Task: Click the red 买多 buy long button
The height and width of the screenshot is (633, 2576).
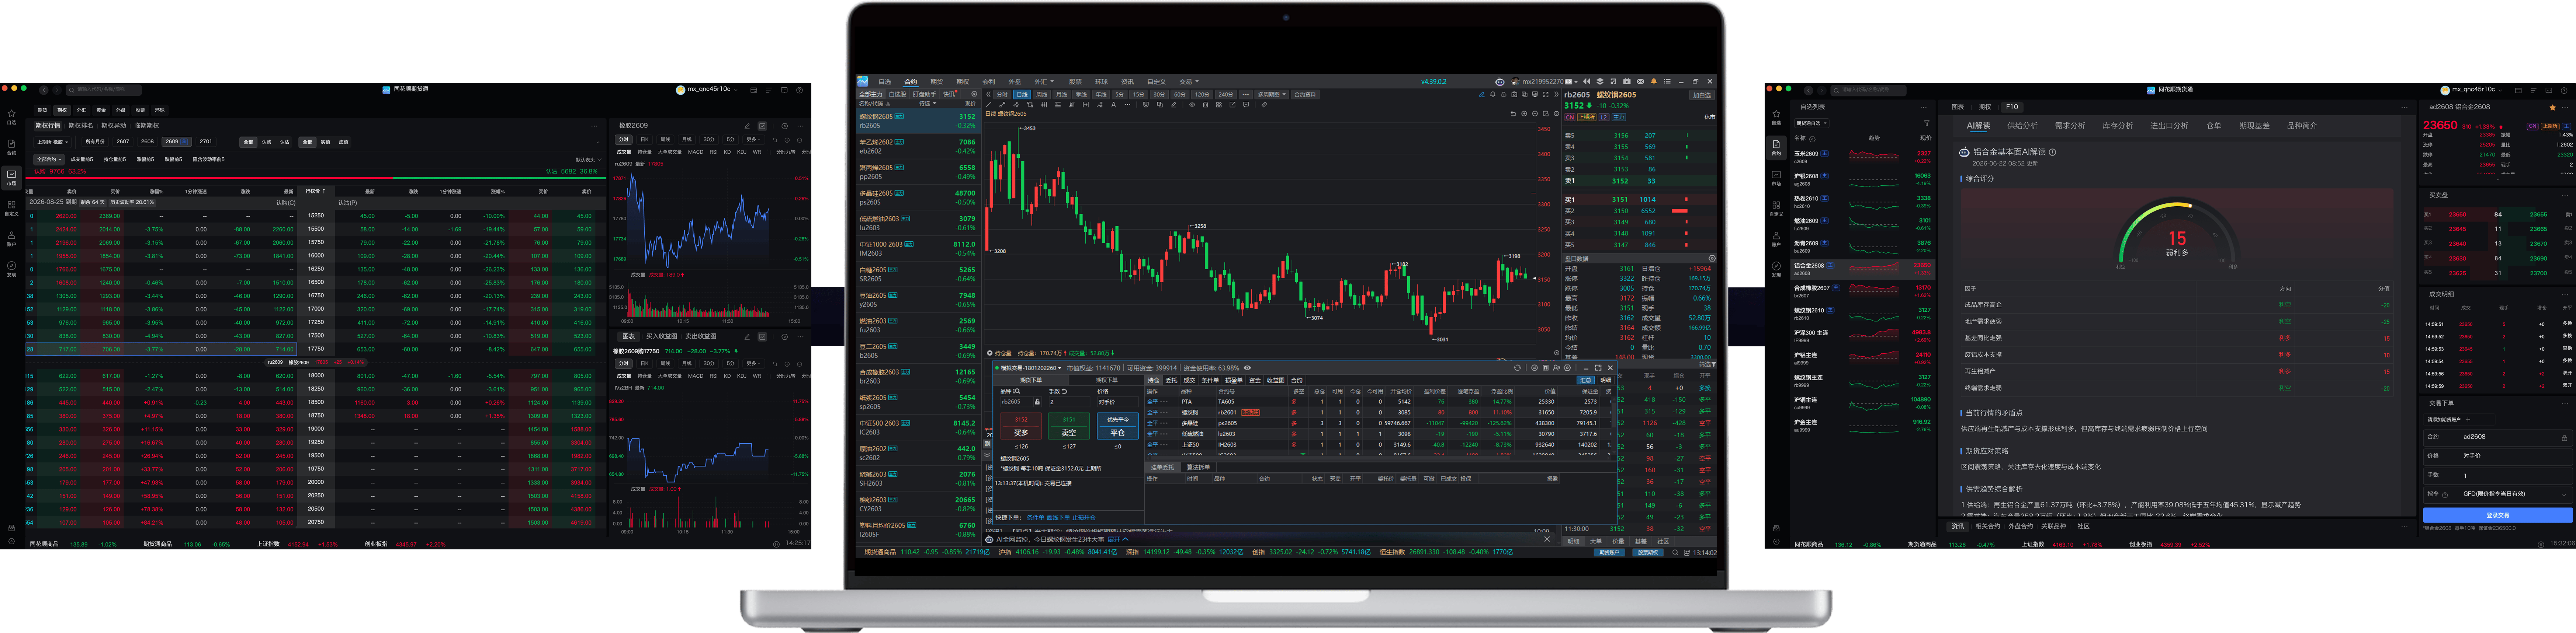Action: [x=1021, y=426]
